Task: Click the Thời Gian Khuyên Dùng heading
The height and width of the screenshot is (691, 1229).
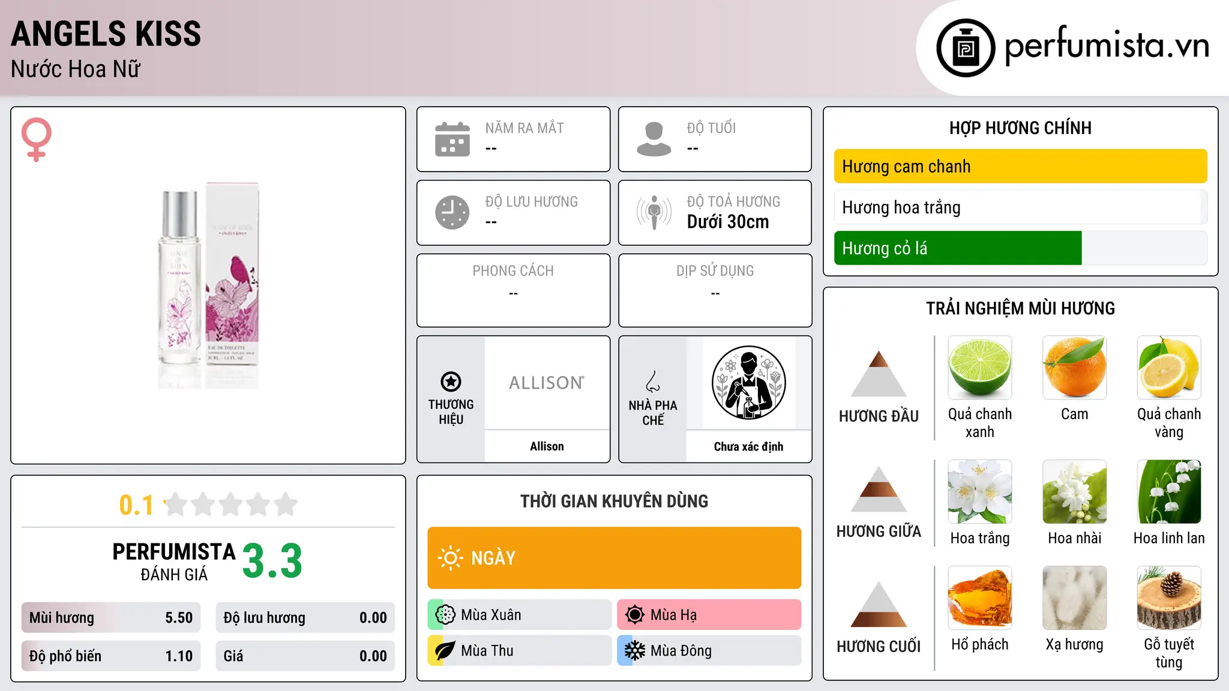Action: [614, 501]
